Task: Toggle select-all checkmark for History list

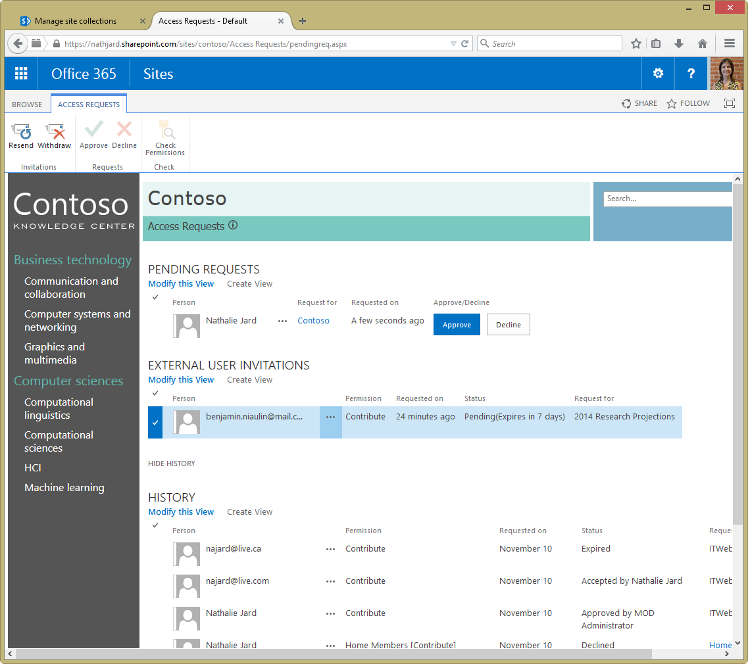Action: (x=155, y=525)
